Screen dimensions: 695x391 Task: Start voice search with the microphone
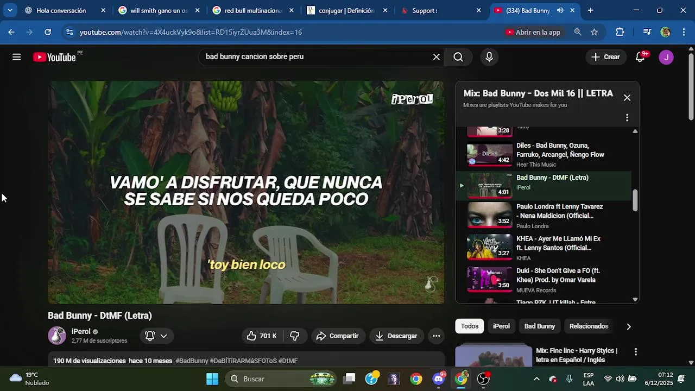coord(489,57)
